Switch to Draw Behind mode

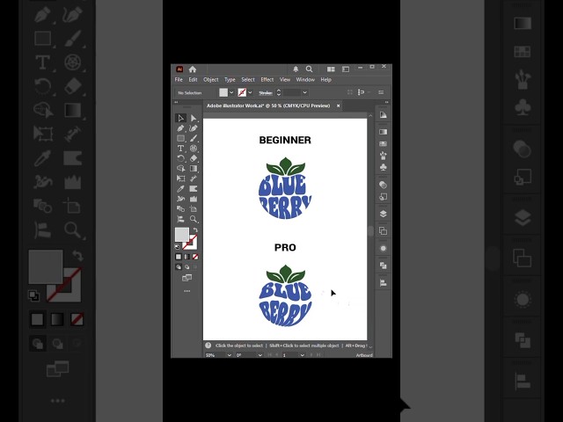pos(186,267)
